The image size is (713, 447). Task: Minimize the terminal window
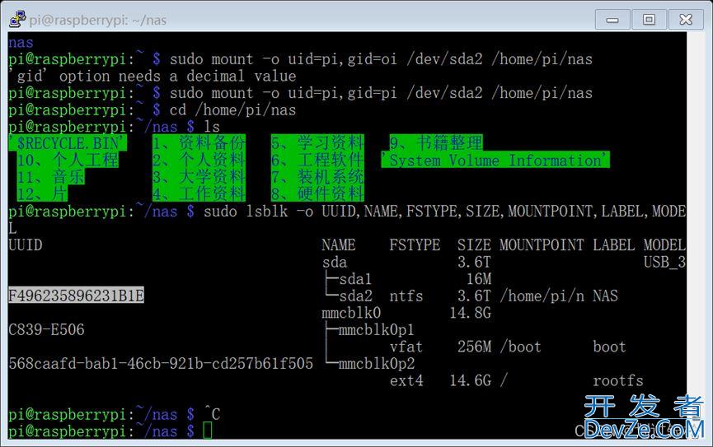tap(612, 20)
